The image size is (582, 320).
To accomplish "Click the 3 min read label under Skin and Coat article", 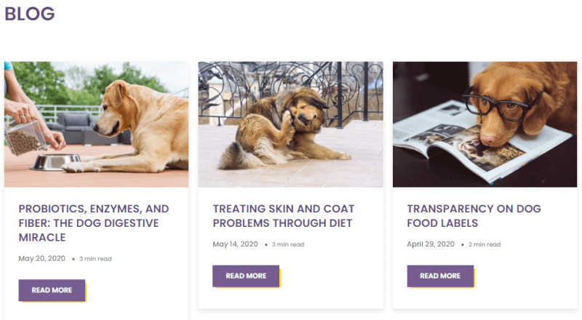I will tap(288, 244).
